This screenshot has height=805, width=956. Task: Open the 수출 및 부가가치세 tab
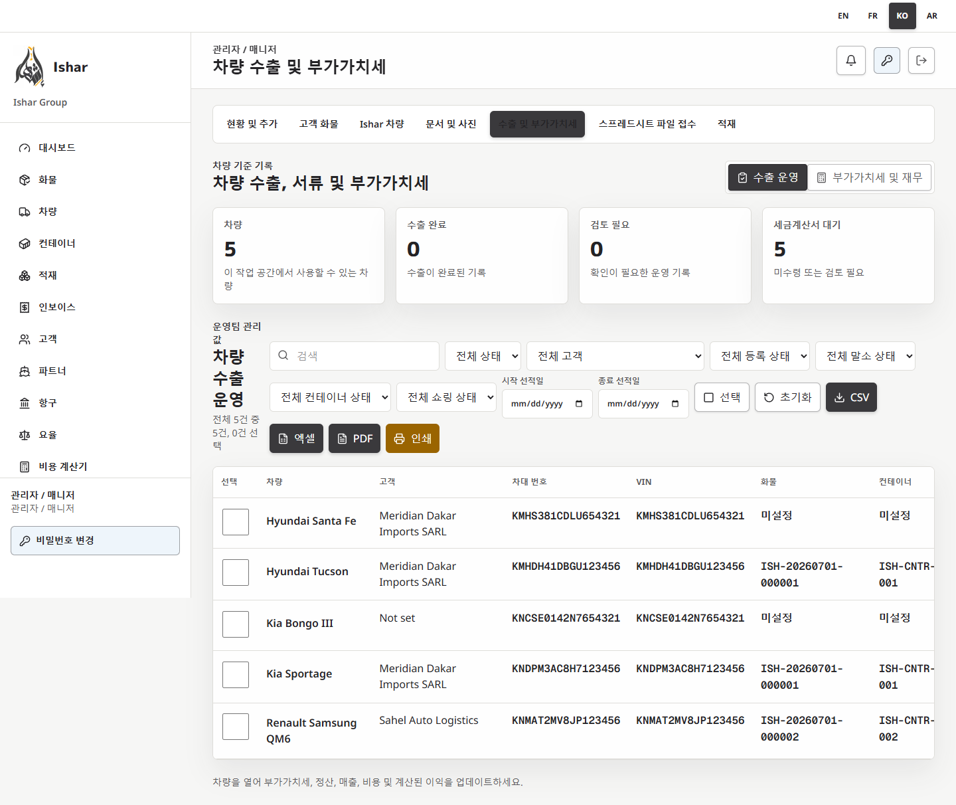coord(537,124)
